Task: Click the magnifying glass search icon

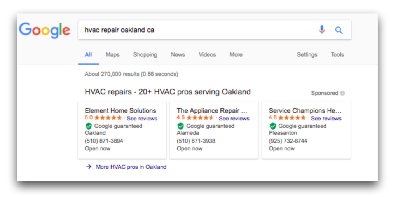Action: (x=339, y=30)
